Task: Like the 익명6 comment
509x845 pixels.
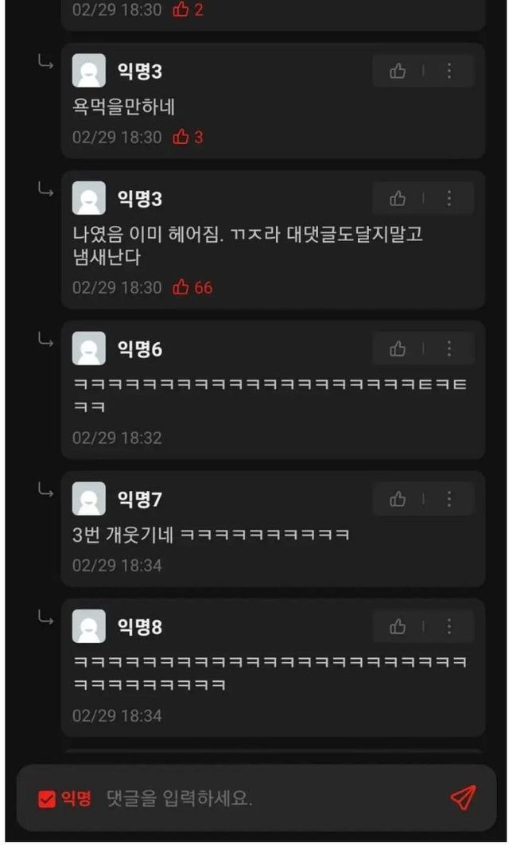Action: click(x=398, y=349)
